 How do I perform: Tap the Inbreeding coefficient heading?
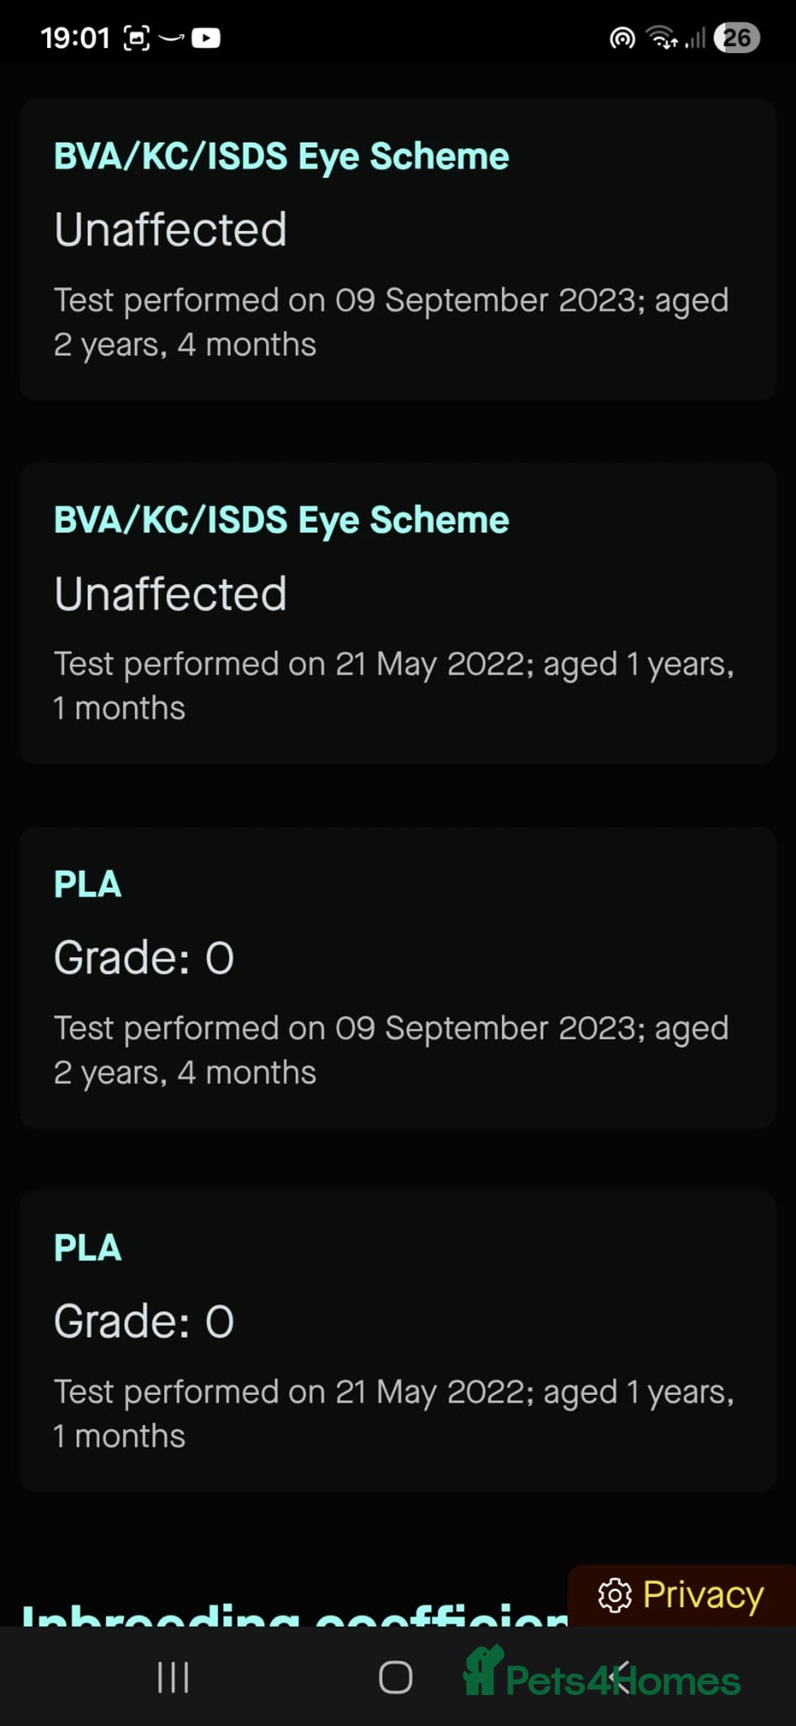(x=295, y=1615)
